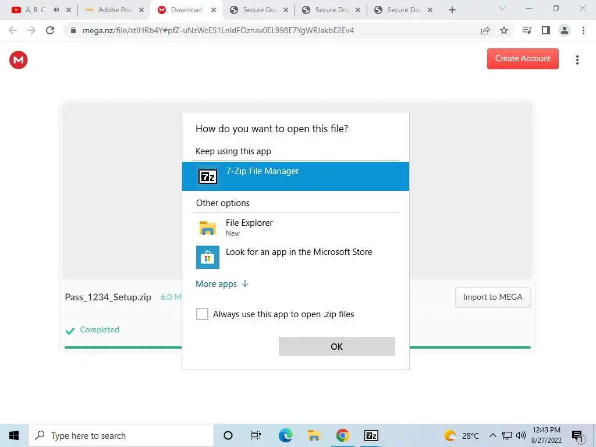Launch Microsoft Edge from taskbar
This screenshot has width=596, height=447.
(285, 435)
